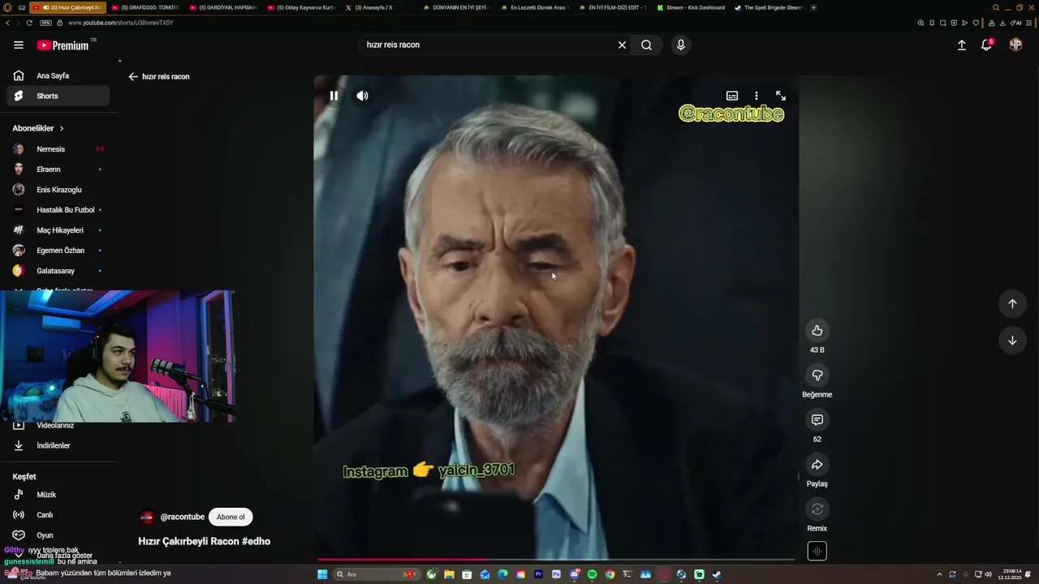Switch to the GRAFI2000 browser tab
This screenshot has width=1039, height=584.
coord(144,7)
